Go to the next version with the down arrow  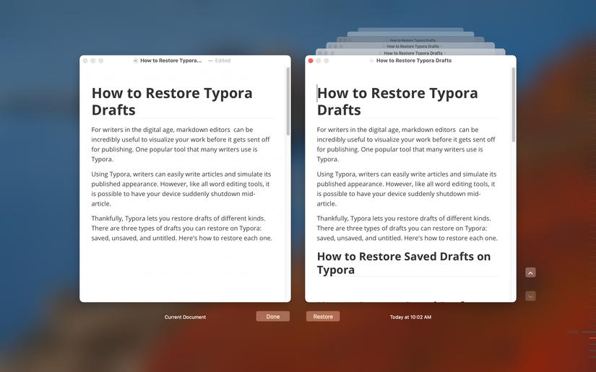pos(530,296)
